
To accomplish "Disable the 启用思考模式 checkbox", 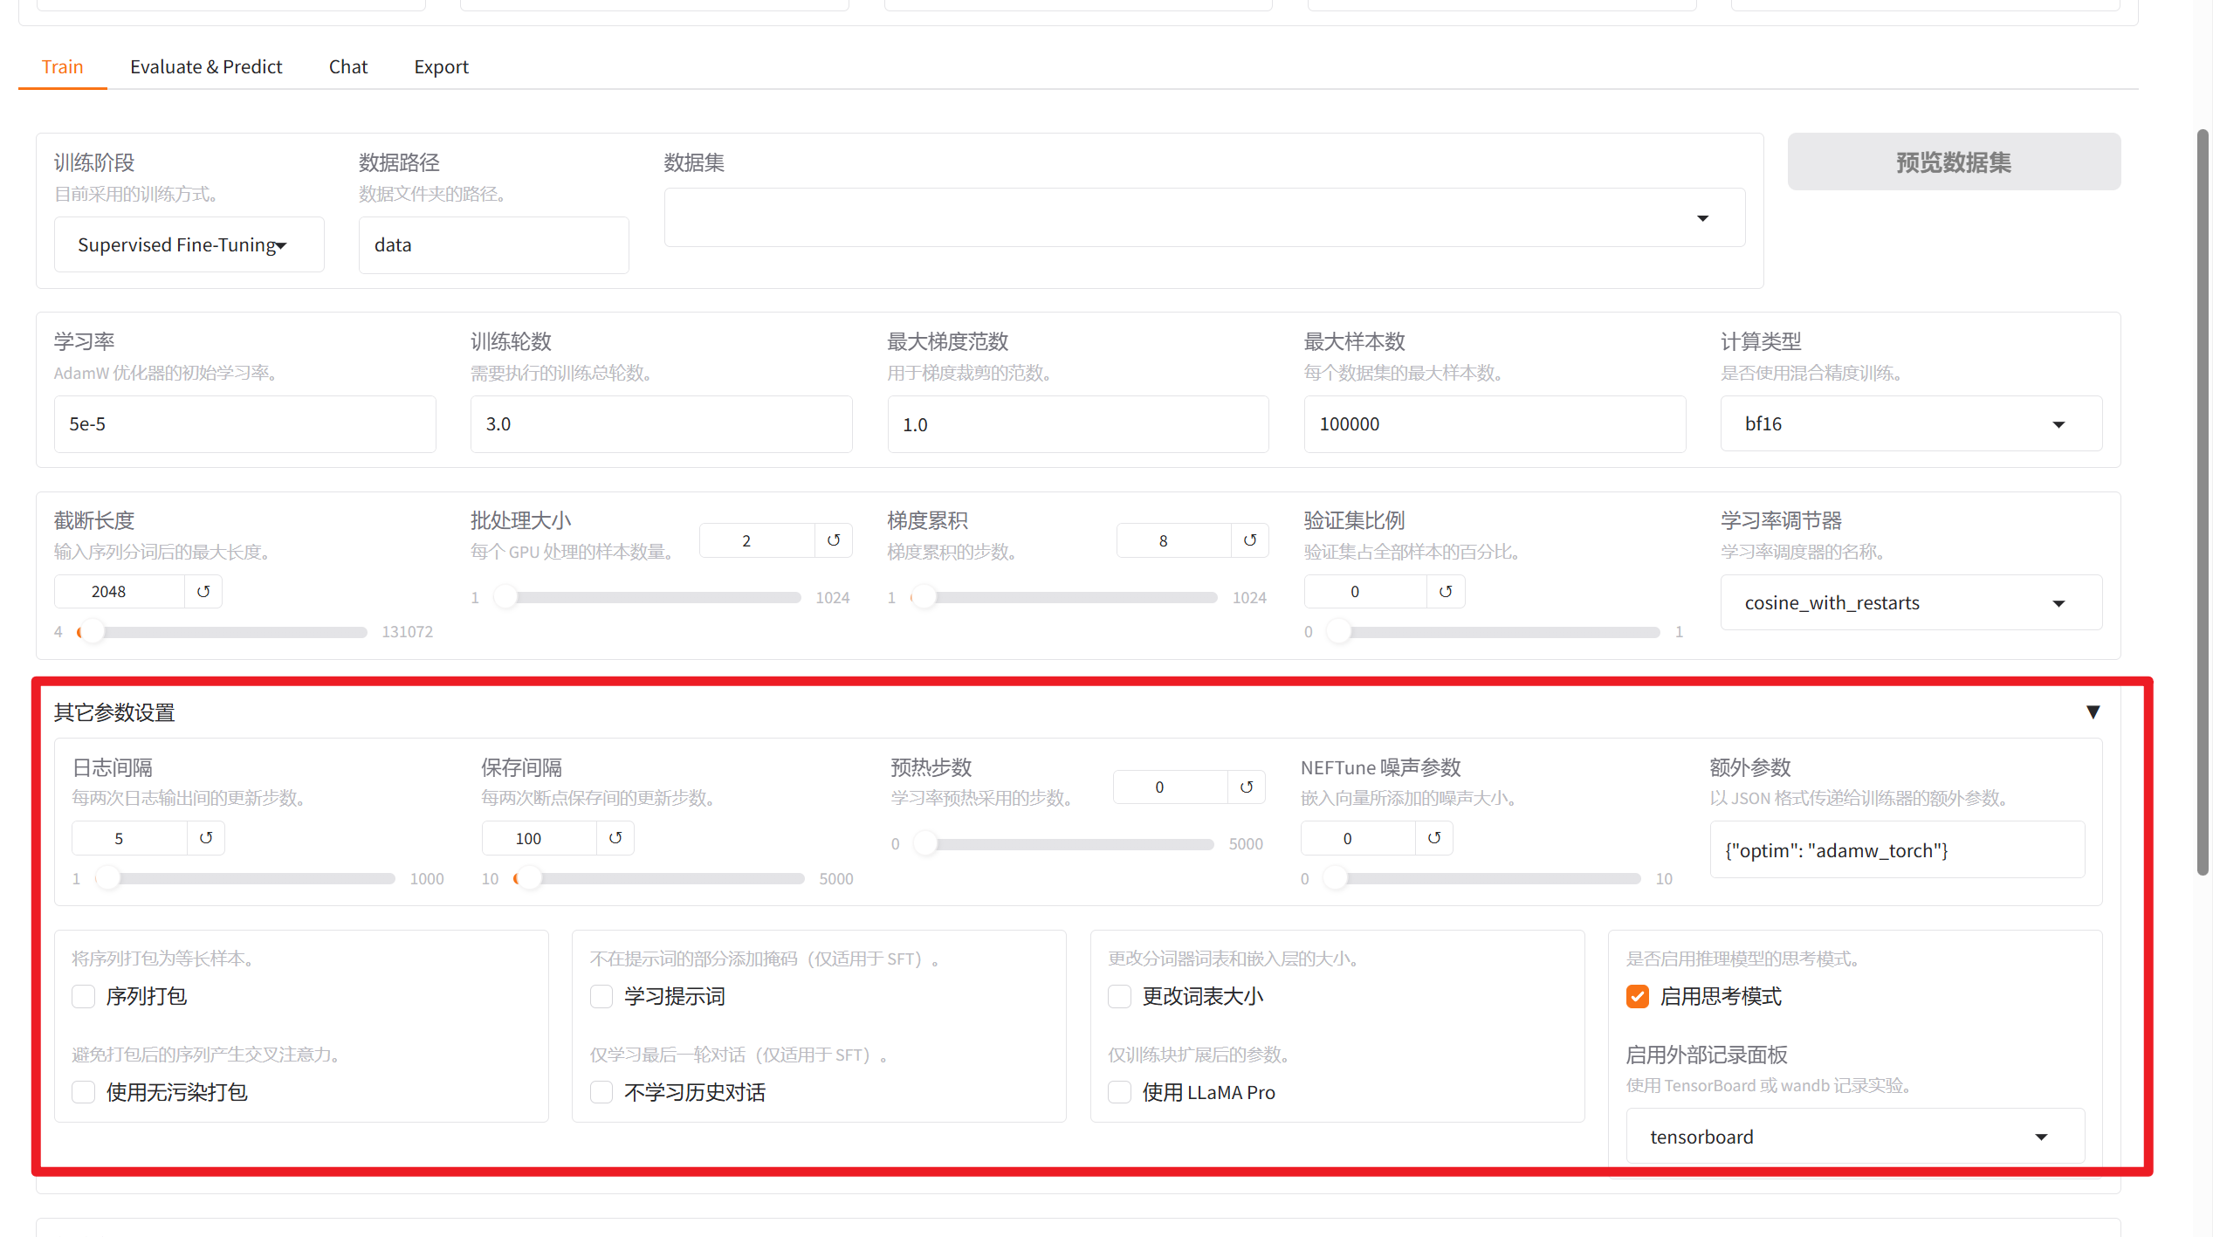I will (1638, 996).
